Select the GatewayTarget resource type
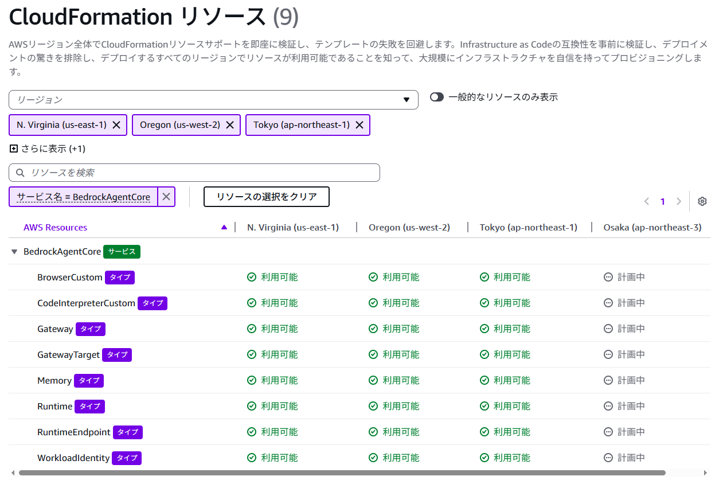723x488 pixels. [x=69, y=354]
